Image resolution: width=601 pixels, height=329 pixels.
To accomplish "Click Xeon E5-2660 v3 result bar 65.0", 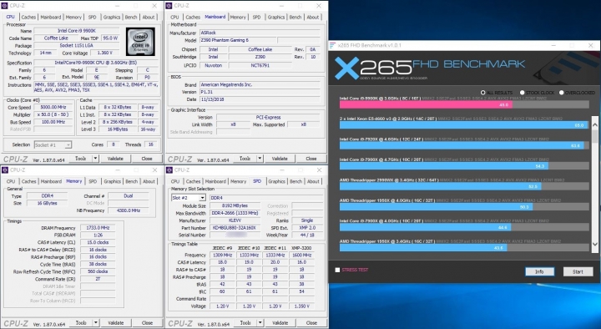I will point(463,125).
